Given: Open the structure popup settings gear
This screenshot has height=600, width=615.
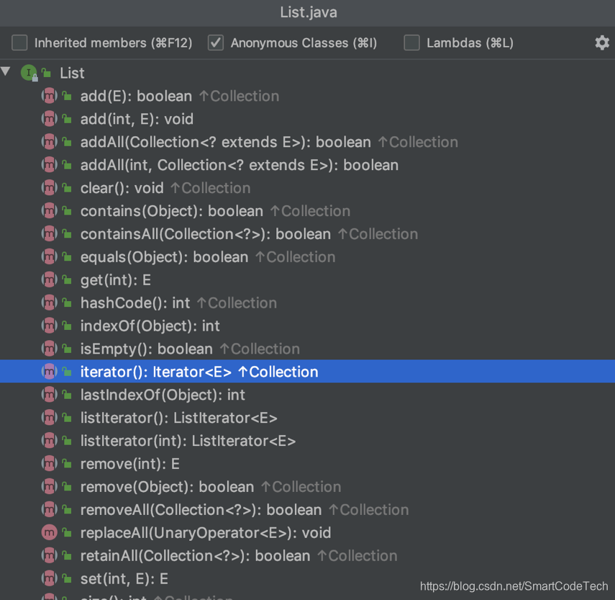Looking at the screenshot, I should pos(602,42).
